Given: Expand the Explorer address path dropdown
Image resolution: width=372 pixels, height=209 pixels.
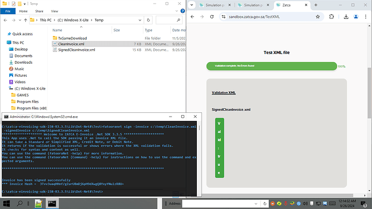Looking at the screenshot, I should [x=140, y=20].
